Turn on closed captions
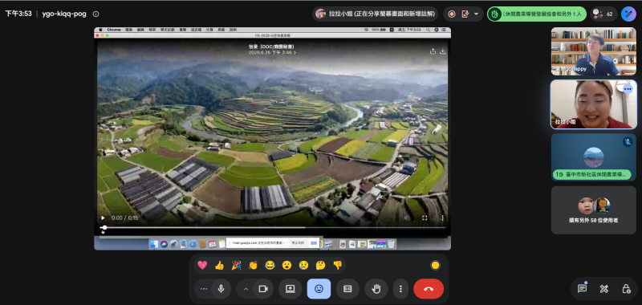642x305 pixels. 347,289
